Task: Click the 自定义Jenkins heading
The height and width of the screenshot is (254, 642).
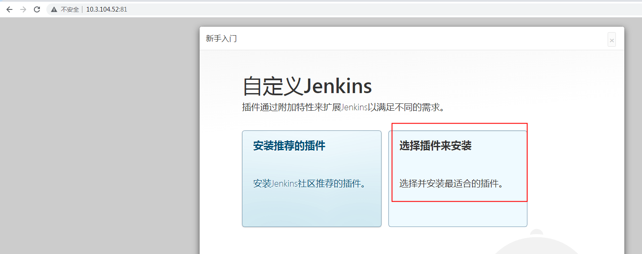Action: point(307,86)
